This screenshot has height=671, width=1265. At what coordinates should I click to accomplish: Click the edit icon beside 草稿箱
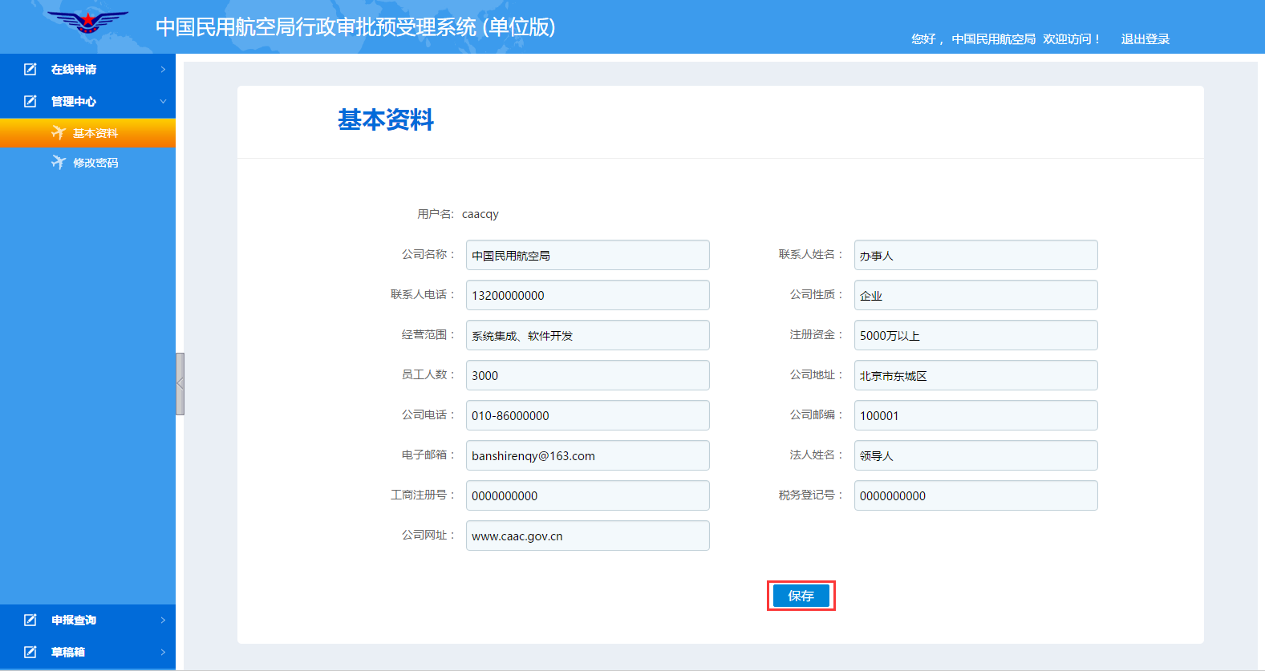pos(30,652)
